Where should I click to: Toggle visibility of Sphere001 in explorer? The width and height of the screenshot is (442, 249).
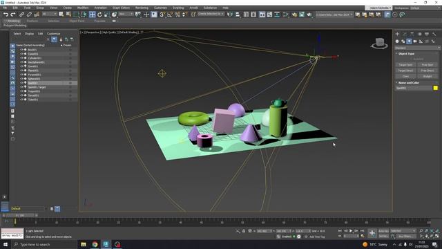coord(21,79)
